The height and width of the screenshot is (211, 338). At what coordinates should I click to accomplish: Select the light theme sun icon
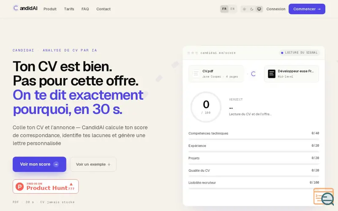244,9
